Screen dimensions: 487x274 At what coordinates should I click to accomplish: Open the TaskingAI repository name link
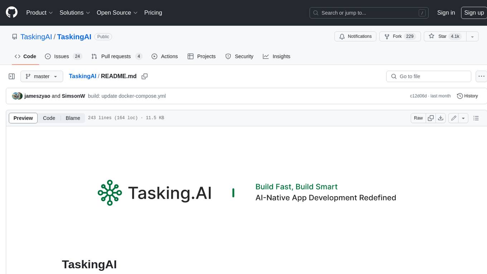coord(74,37)
